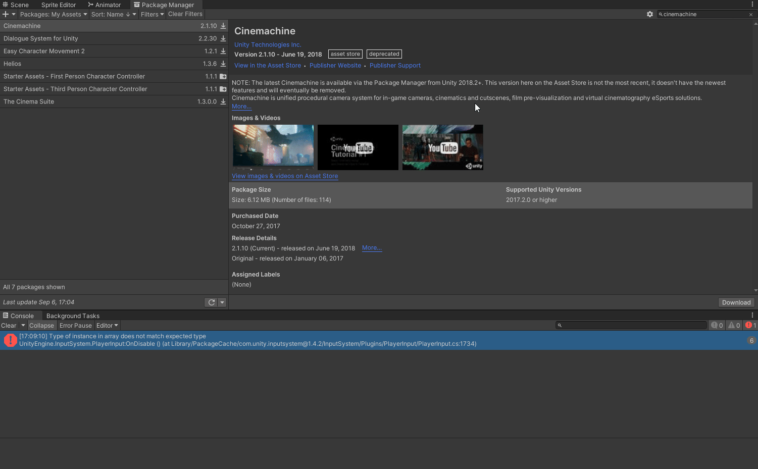The height and width of the screenshot is (469, 758).
Task: Open Publisher Support link
Action: [x=395, y=65]
